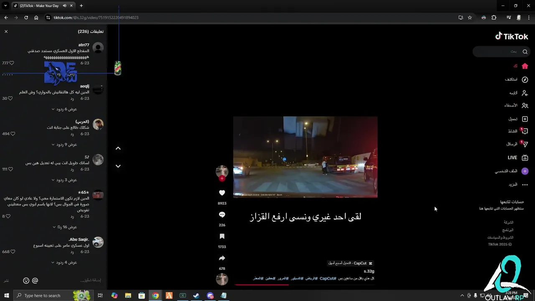Viewport: 535px width, 301px height.
Task: Open Chrome extensions puzzle icon
Action: point(494,18)
